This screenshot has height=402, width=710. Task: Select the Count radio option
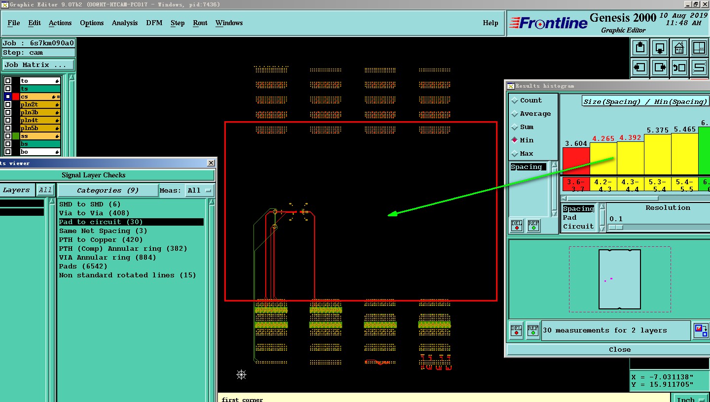pyautogui.click(x=515, y=100)
